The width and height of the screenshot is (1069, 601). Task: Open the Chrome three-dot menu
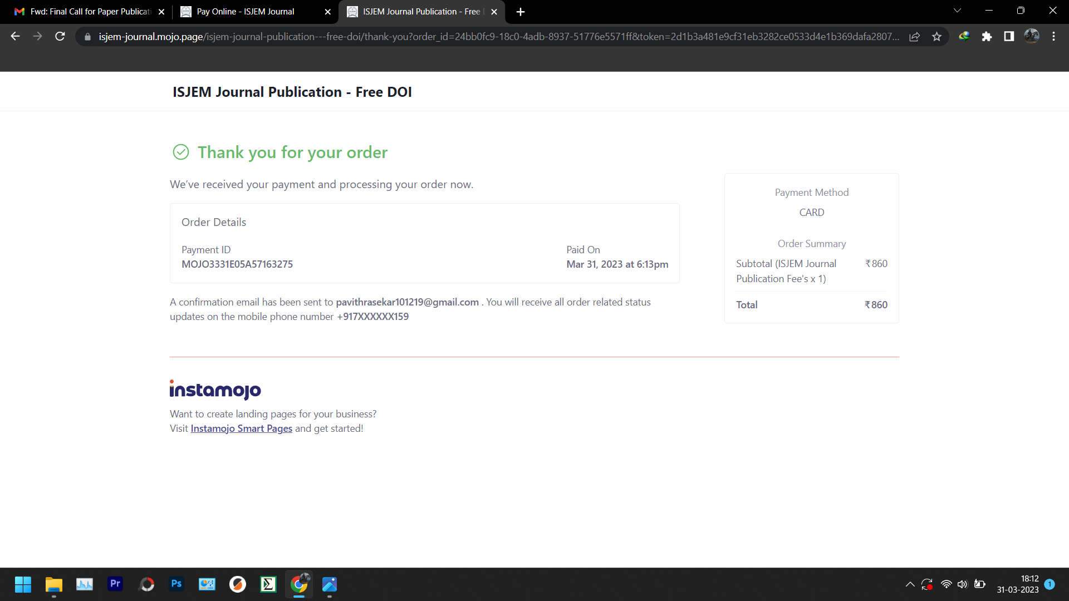[x=1053, y=37]
